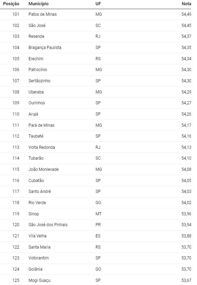Screen dimensions: 197x285
Task: Click the Rio Verde entry
Action: pyautogui.click(x=37, y=203)
